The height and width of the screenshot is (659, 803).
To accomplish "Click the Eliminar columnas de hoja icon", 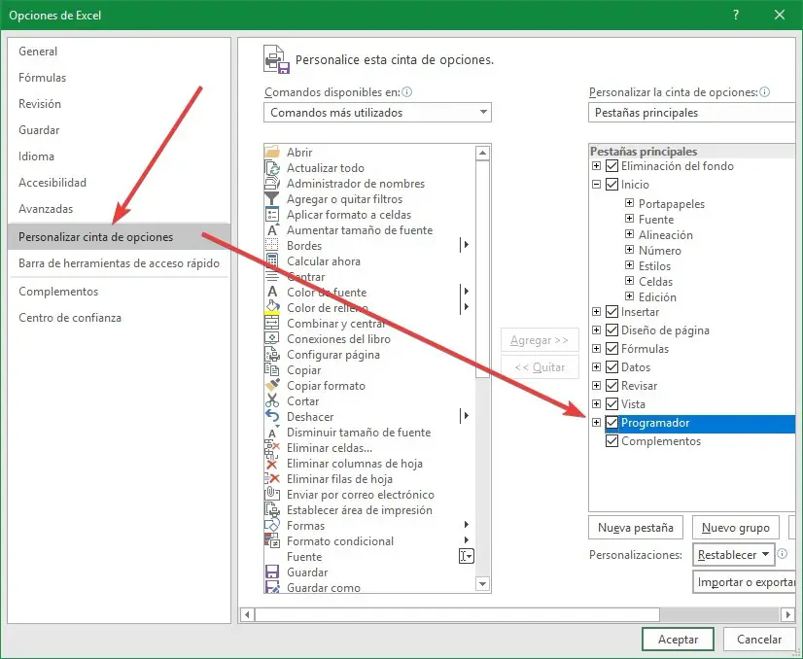I will 272,464.
